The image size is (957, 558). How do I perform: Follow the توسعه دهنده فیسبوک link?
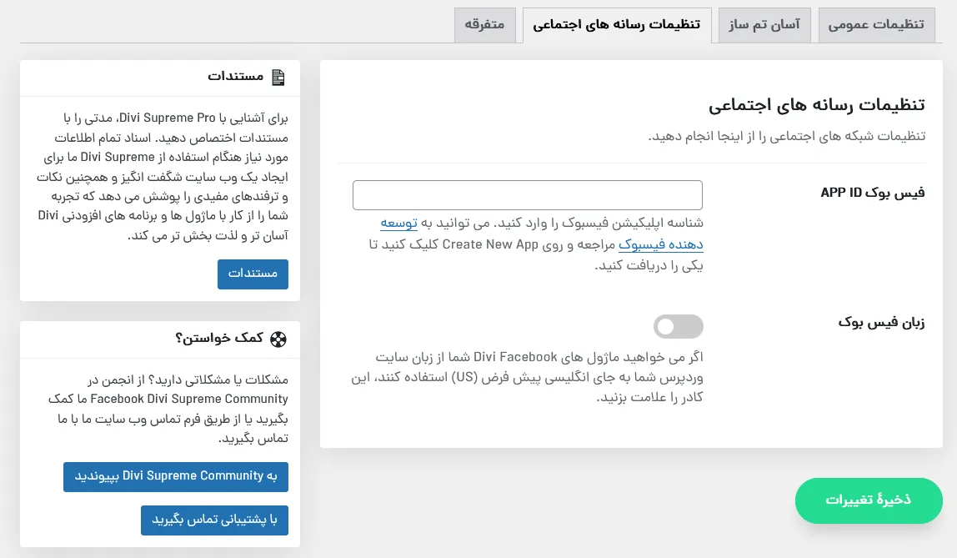tap(660, 244)
